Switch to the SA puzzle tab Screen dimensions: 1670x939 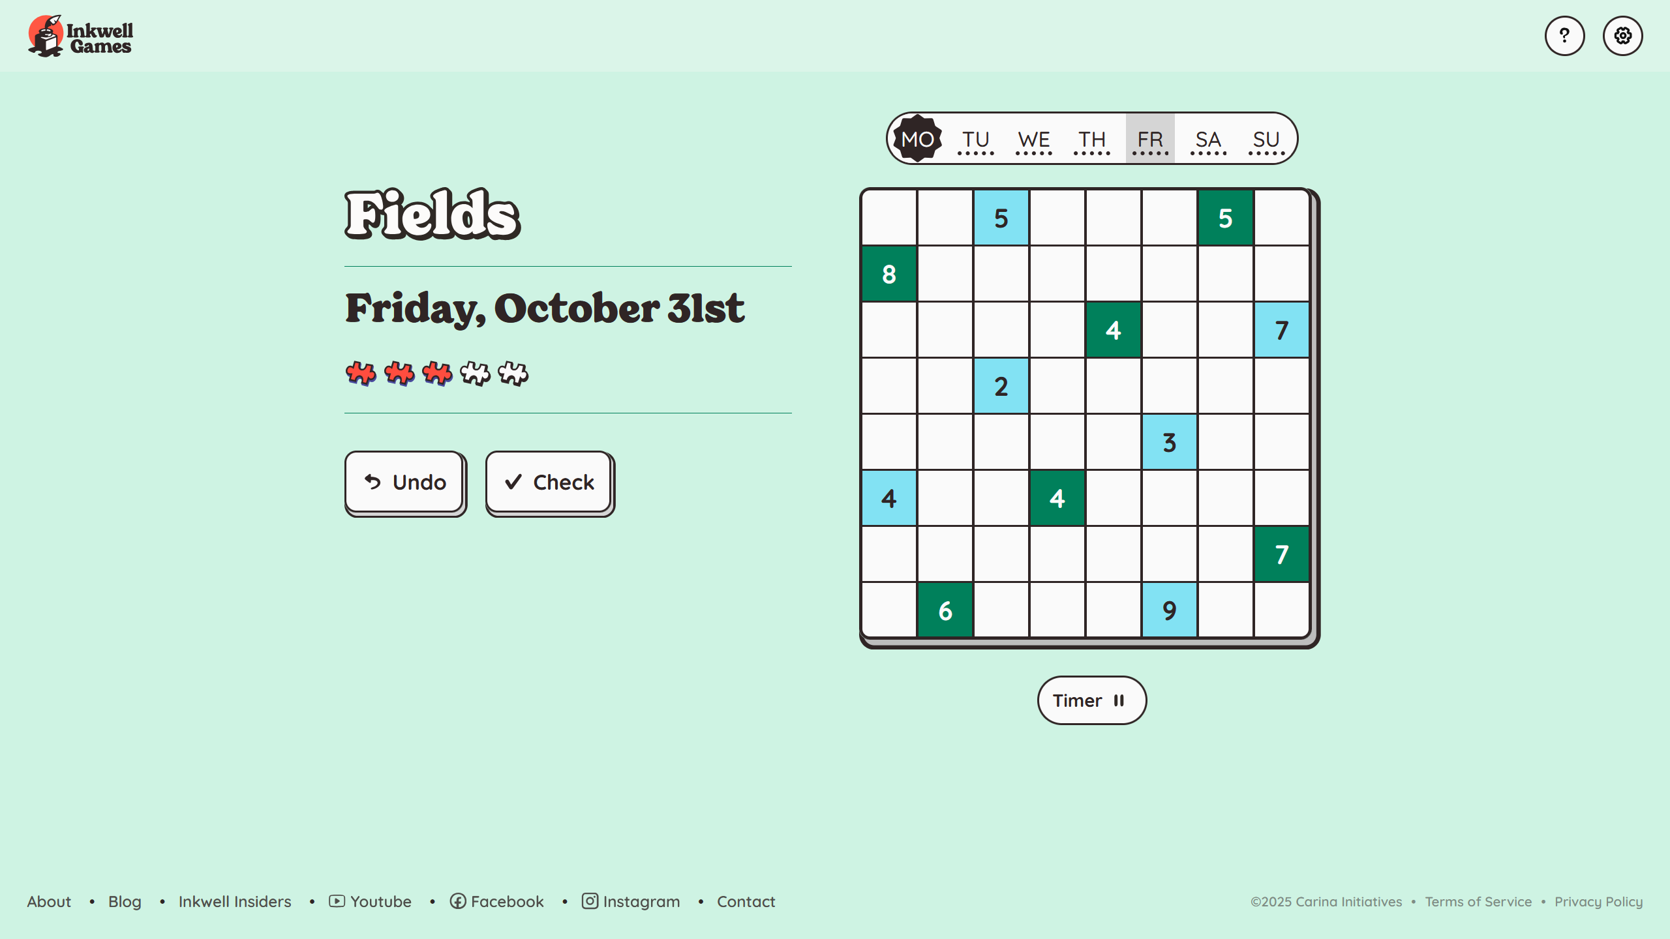(1208, 140)
